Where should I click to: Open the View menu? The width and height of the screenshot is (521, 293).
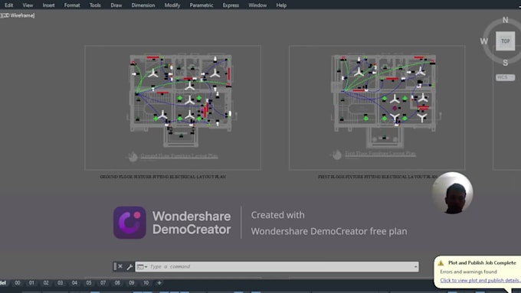tap(28, 5)
